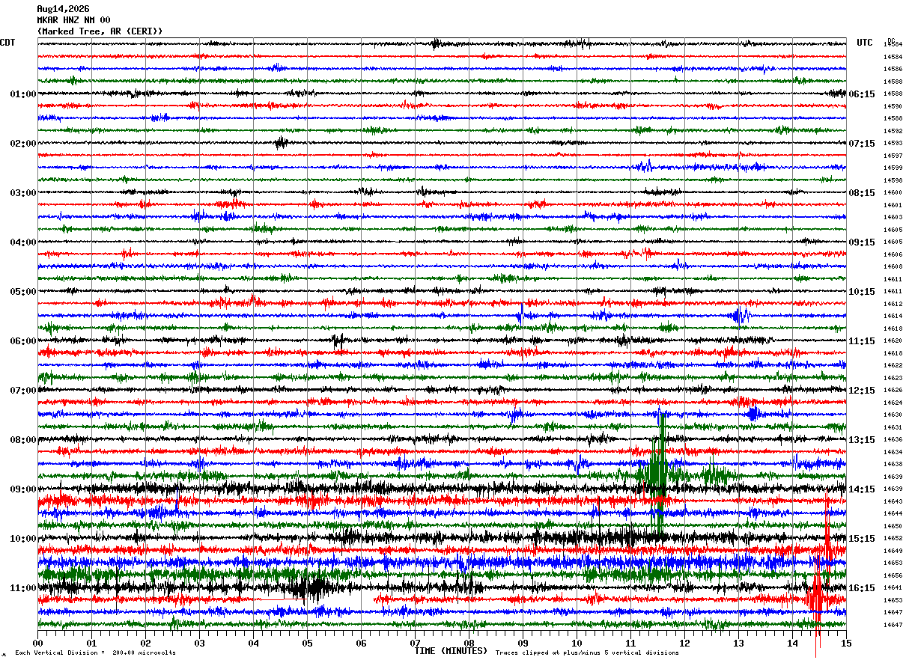The width and height of the screenshot is (906, 663).
Task: Click the location text (Marked Tree, AR (CERI))
Action: click(x=100, y=31)
